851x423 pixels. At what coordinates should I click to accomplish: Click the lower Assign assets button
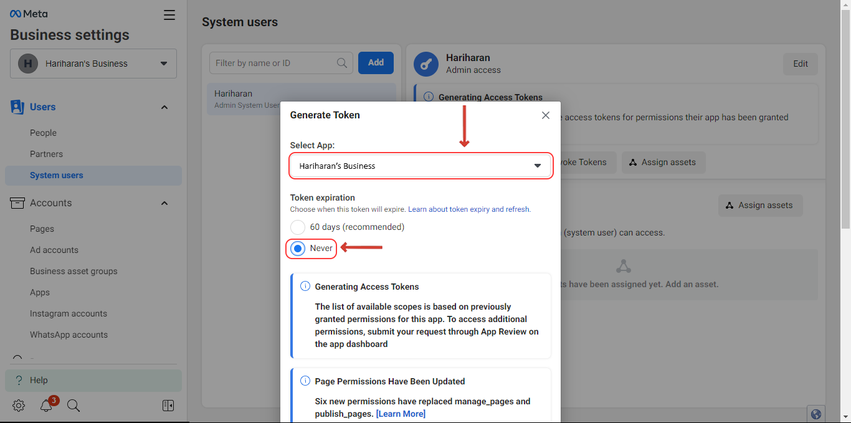760,206
